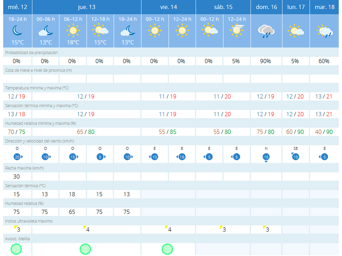This screenshot has height=256, width=342.
Task: Select the dom. 16 day header
Action: pyautogui.click(x=266, y=7)
